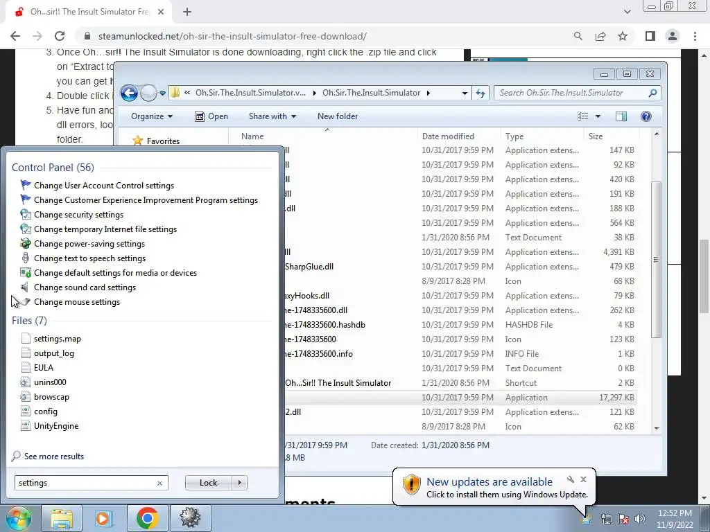This screenshot has height=532, width=710.
Task: Open the Share with menu
Action: (x=272, y=116)
